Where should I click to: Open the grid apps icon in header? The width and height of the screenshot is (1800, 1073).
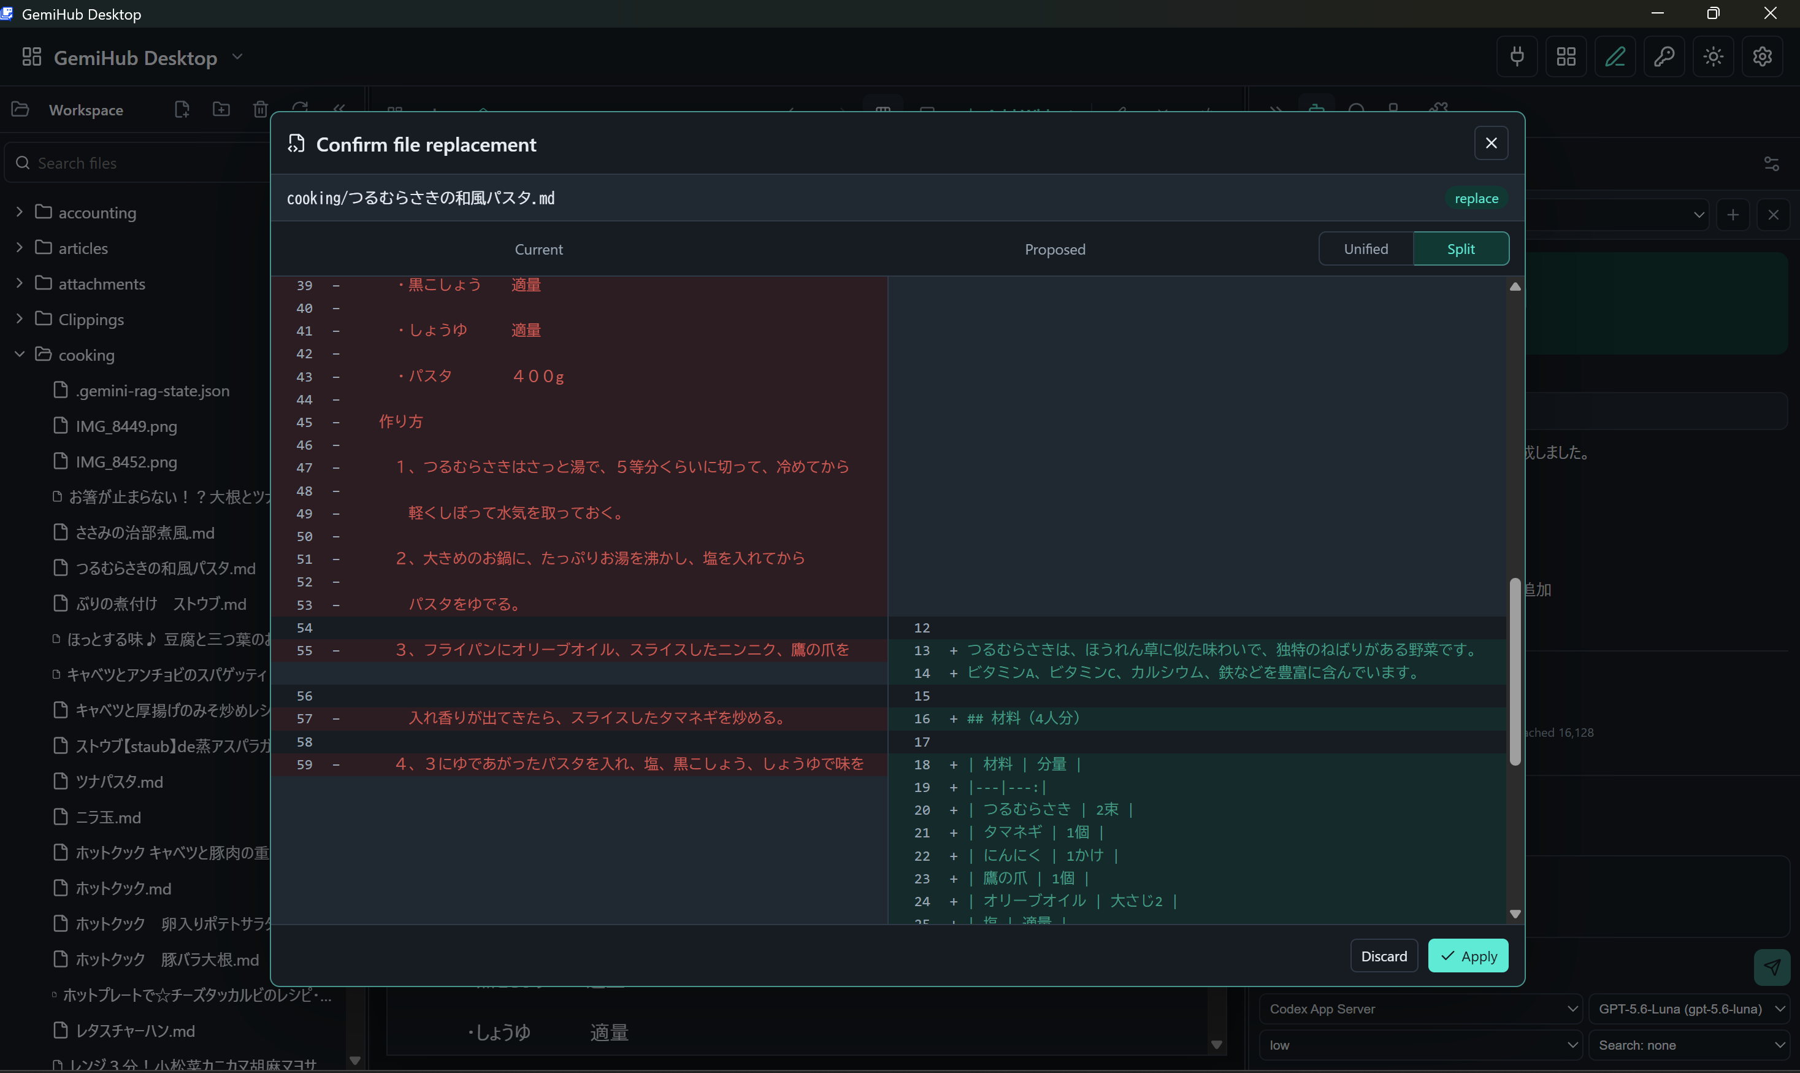1566,56
